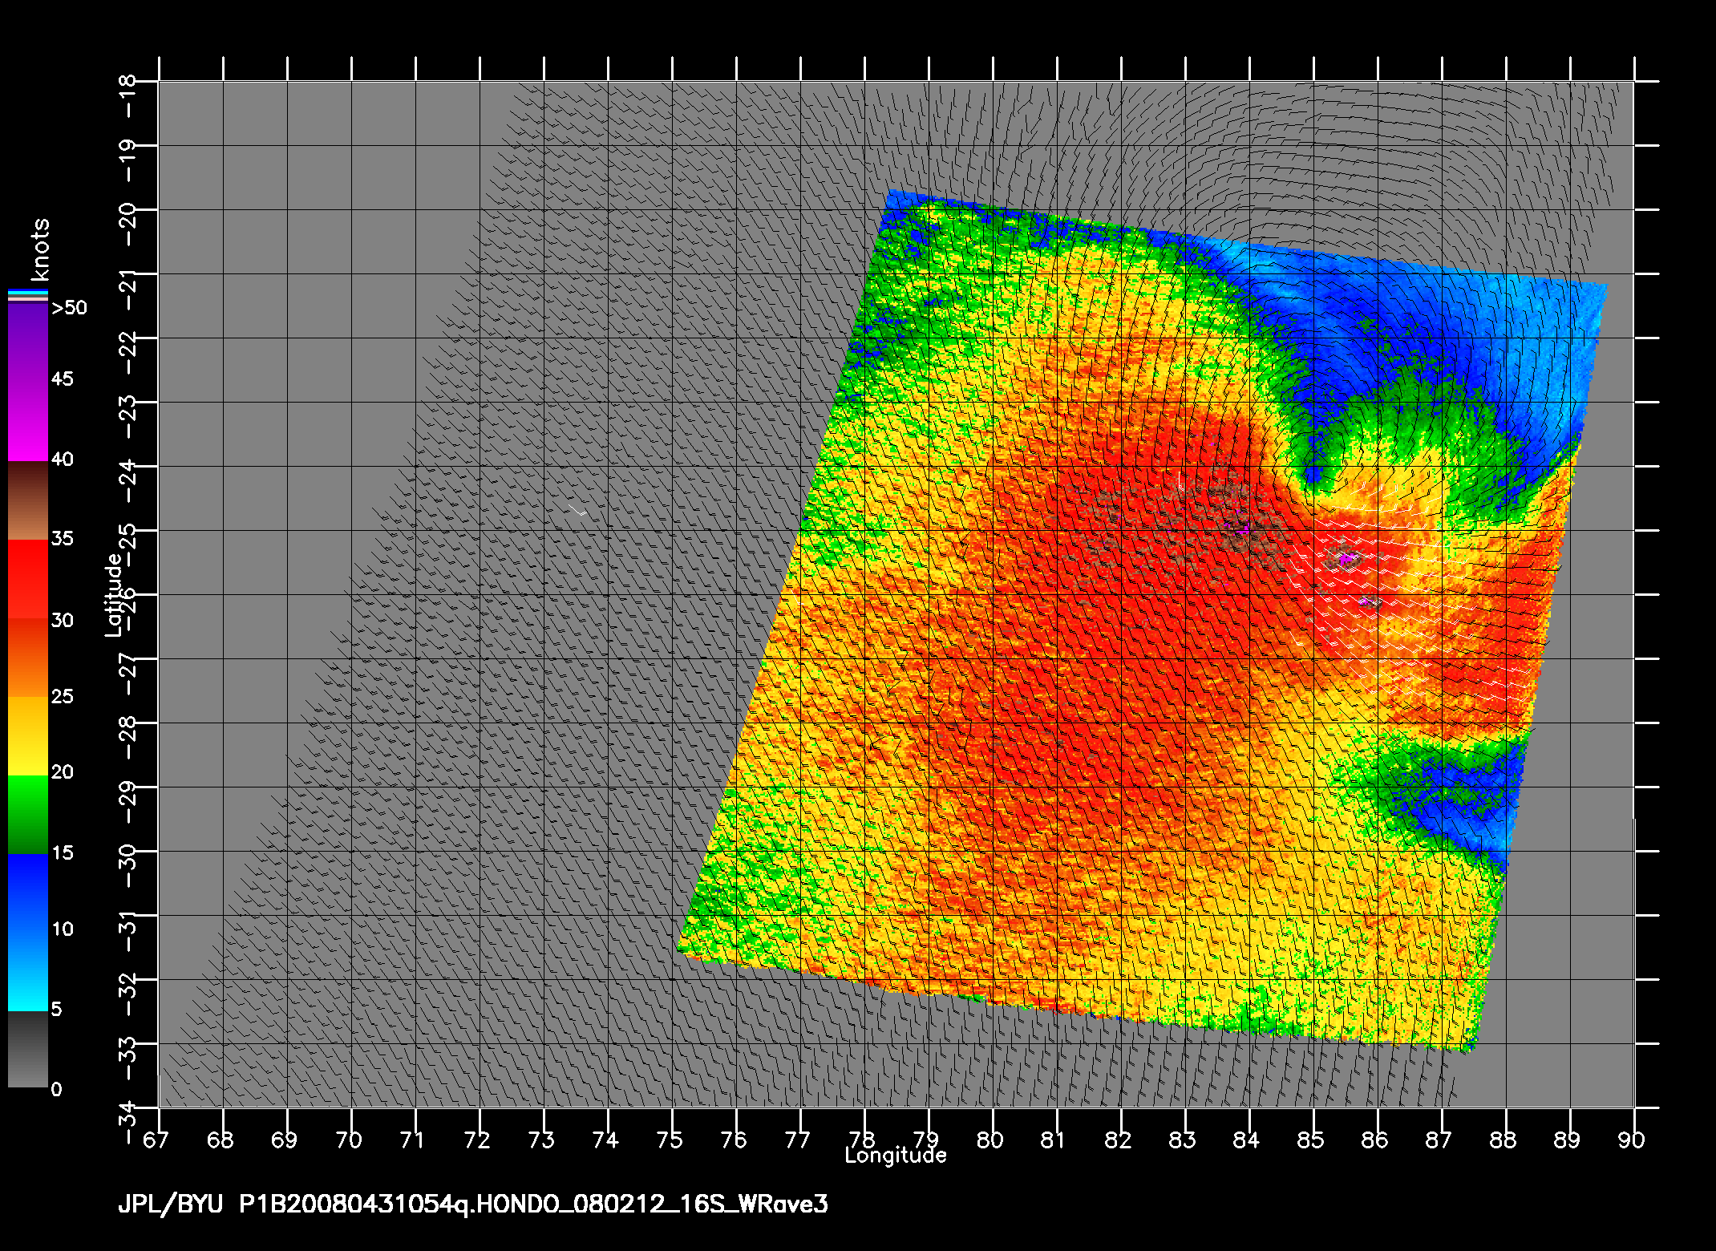Click the longitude tick label '73'
The height and width of the screenshot is (1251, 1716).
coord(541,1140)
